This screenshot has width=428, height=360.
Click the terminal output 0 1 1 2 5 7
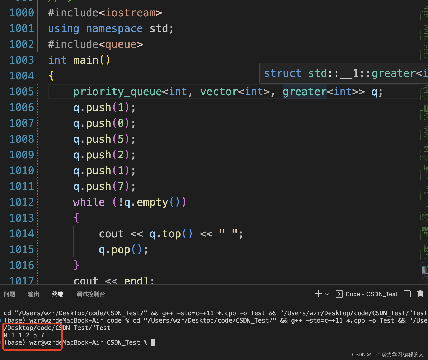pos(24,335)
